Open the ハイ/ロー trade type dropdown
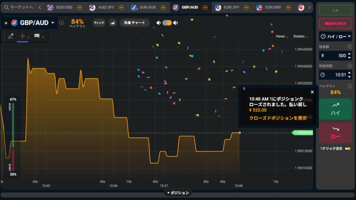The height and width of the screenshot is (200, 356). coord(335,35)
